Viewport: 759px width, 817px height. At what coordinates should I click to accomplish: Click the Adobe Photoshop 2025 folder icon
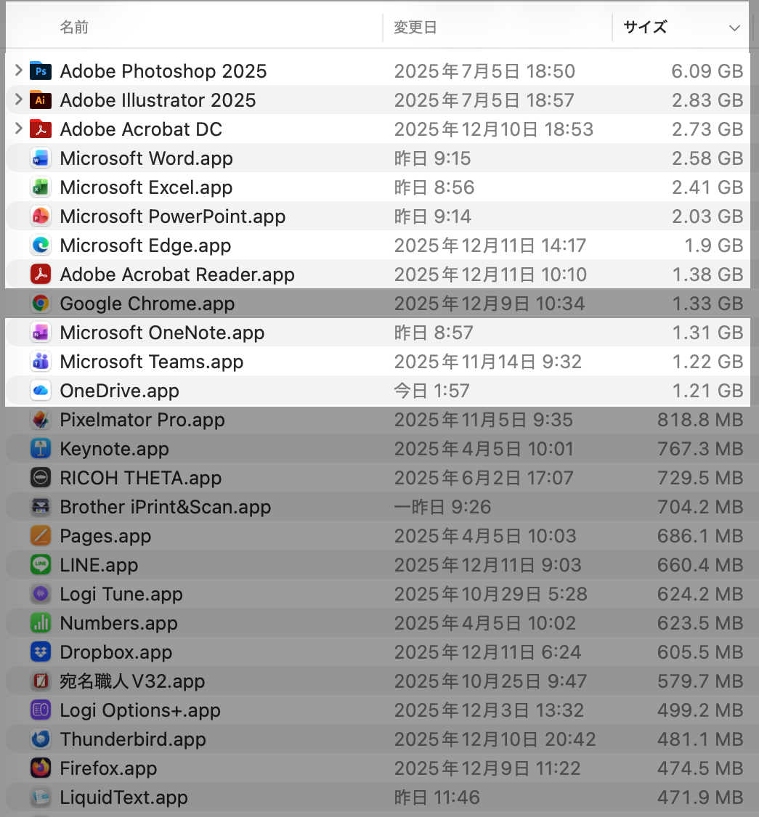pyautogui.click(x=41, y=71)
